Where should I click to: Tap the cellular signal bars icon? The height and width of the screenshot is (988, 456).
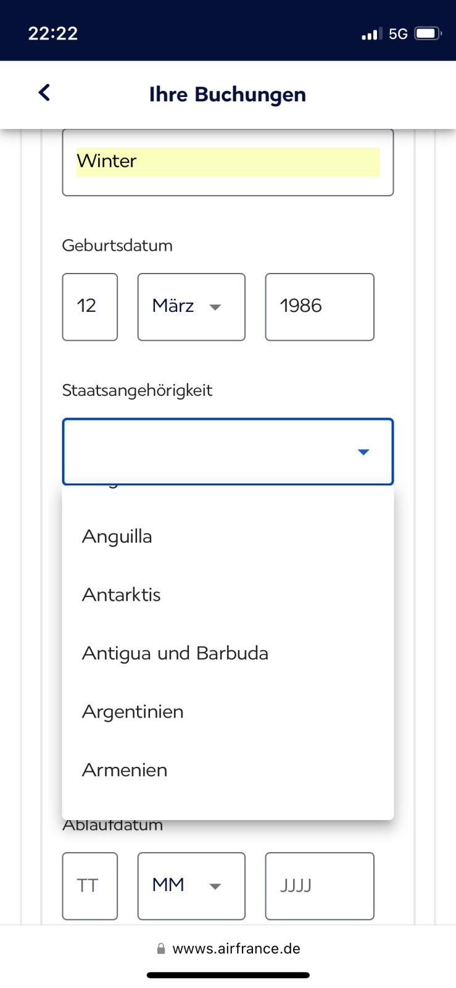coord(371,34)
